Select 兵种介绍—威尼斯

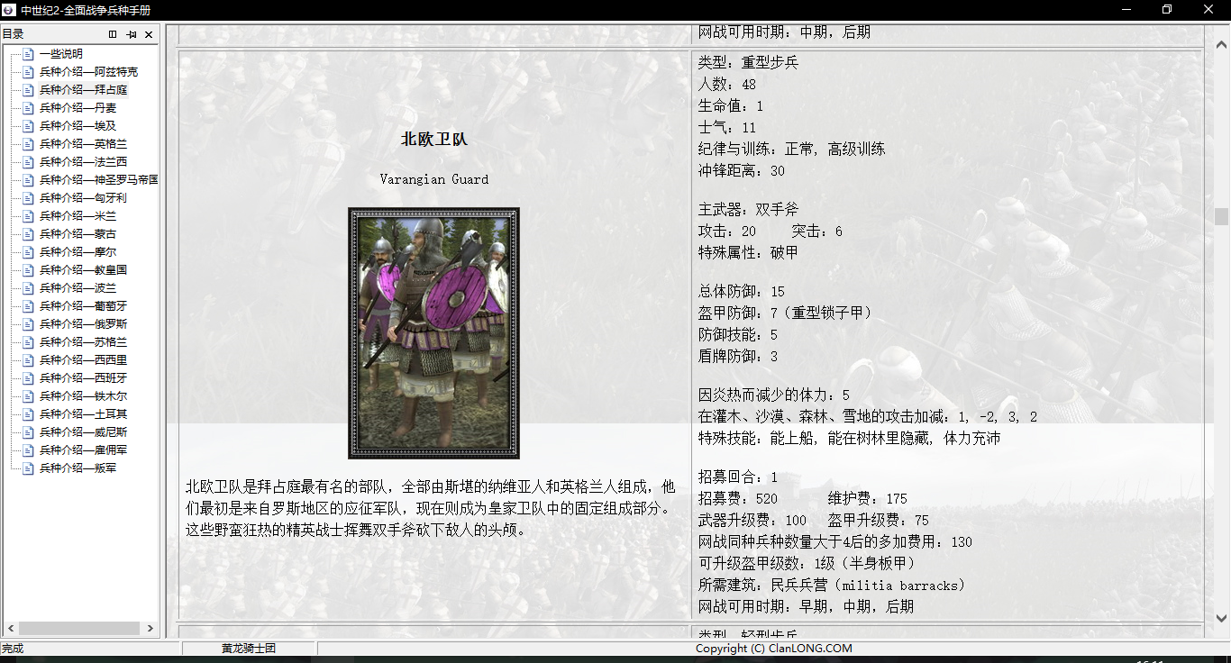(x=84, y=432)
